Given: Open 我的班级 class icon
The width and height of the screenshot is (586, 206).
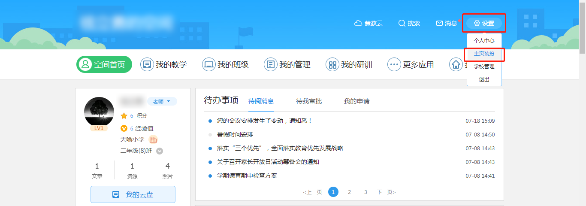Looking at the screenshot, I should coord(209,65).
